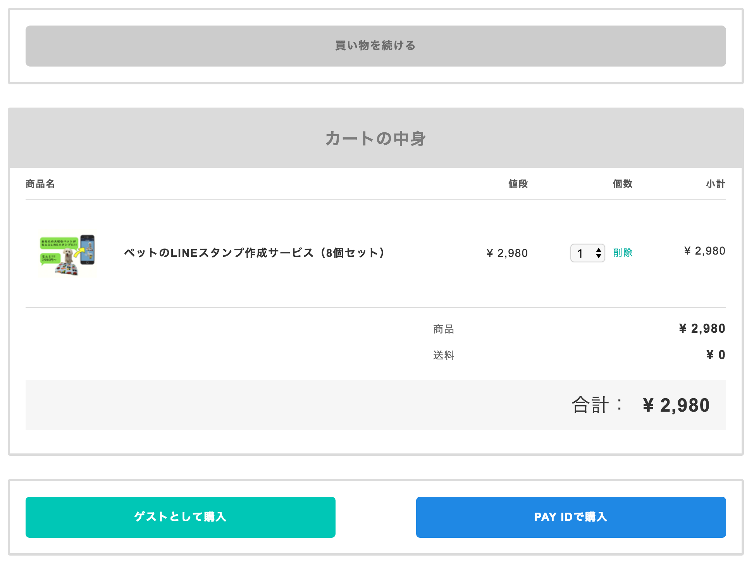The image size is (754, 561).
Task: Click ゲストとして購入 button
Action: [x=180, y=517]
